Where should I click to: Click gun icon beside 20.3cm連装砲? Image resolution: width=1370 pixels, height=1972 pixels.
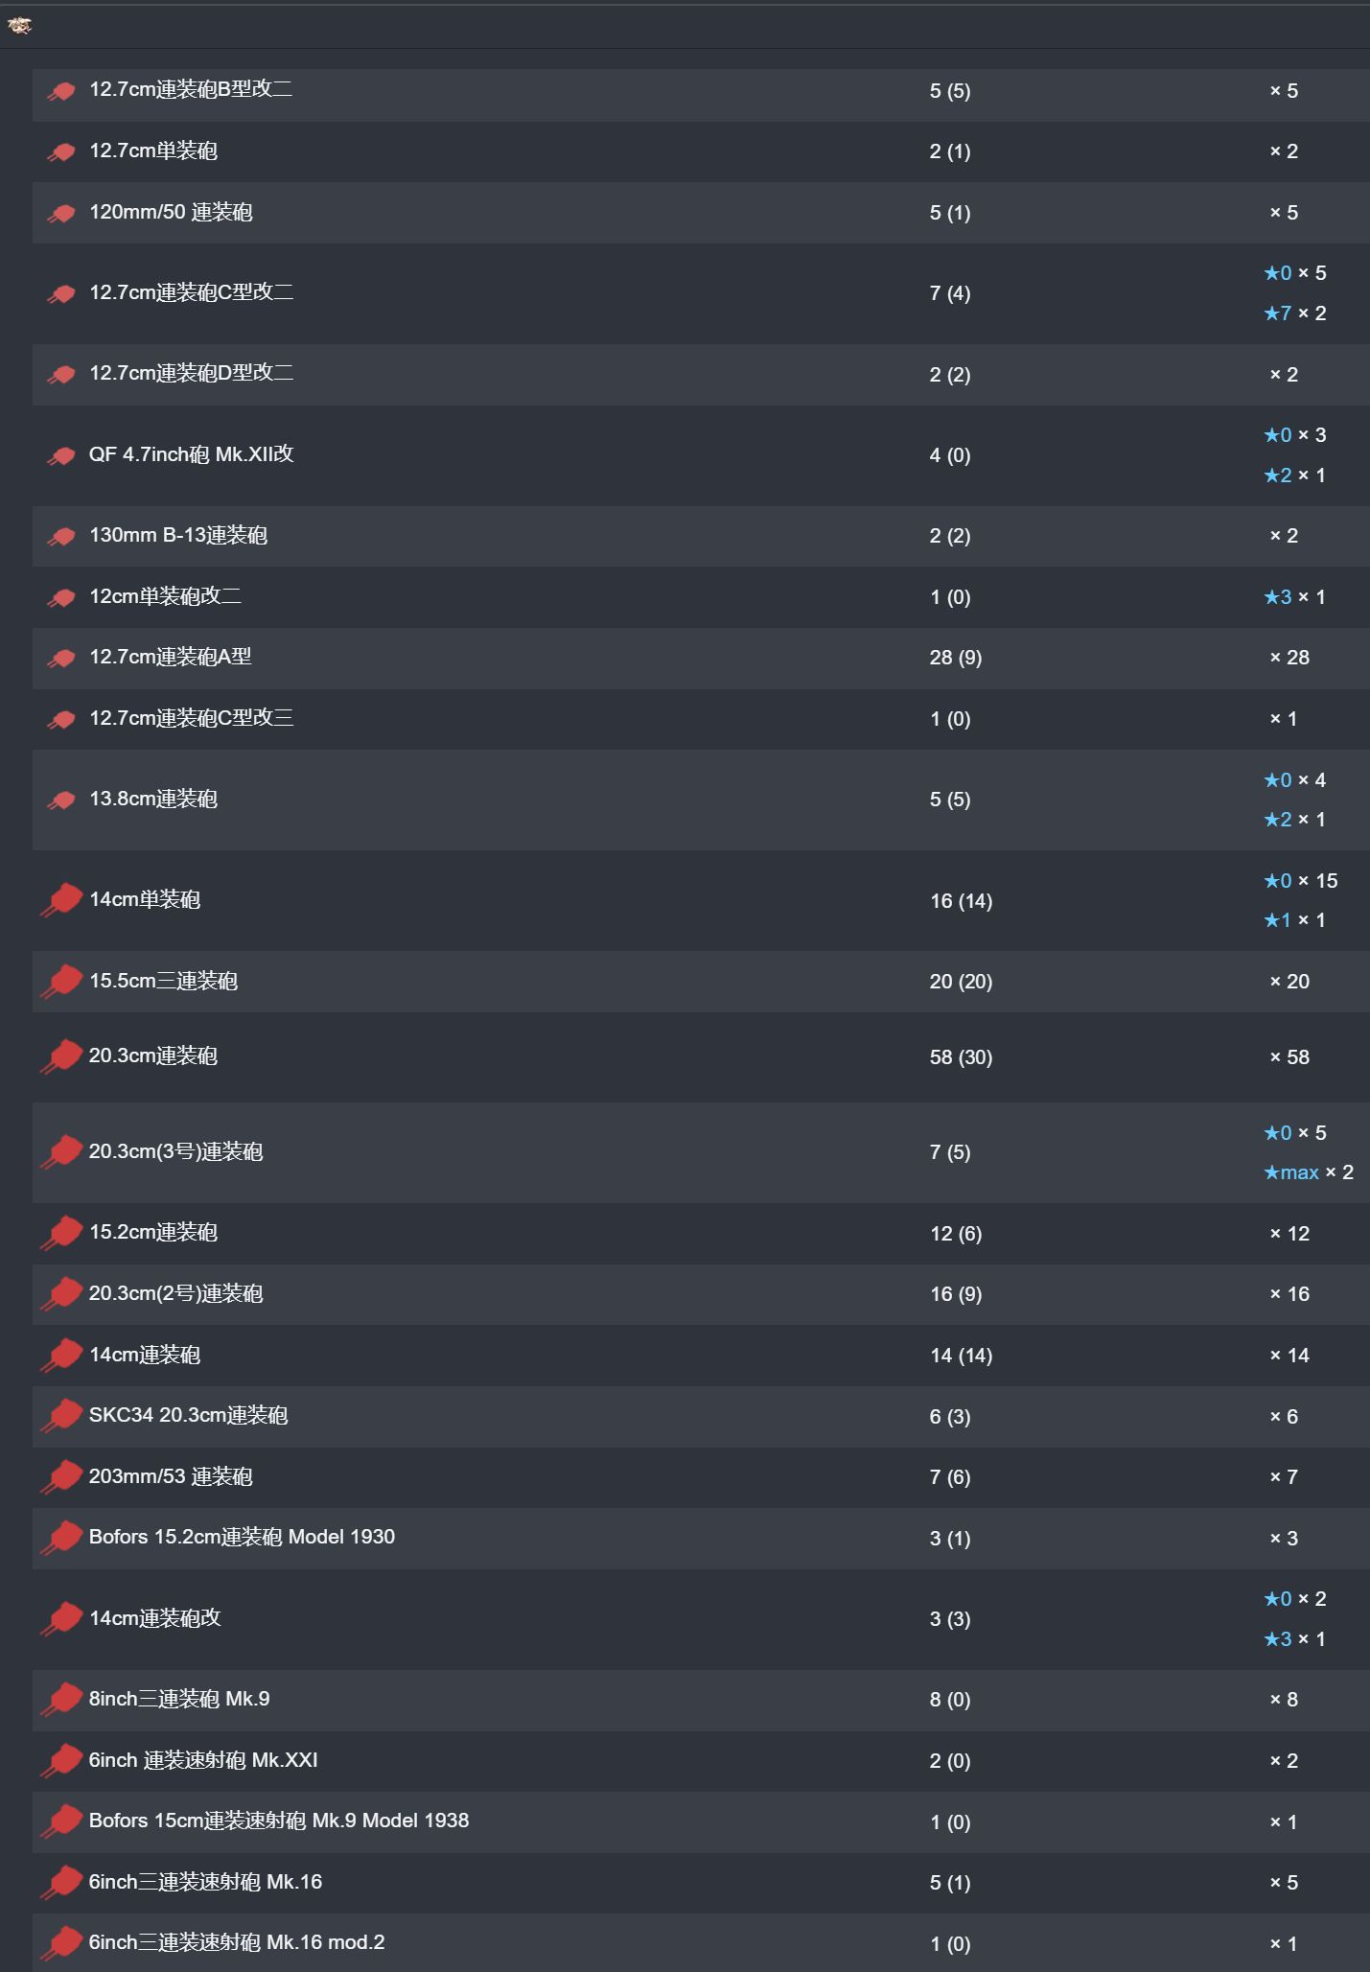(61, 1056)
